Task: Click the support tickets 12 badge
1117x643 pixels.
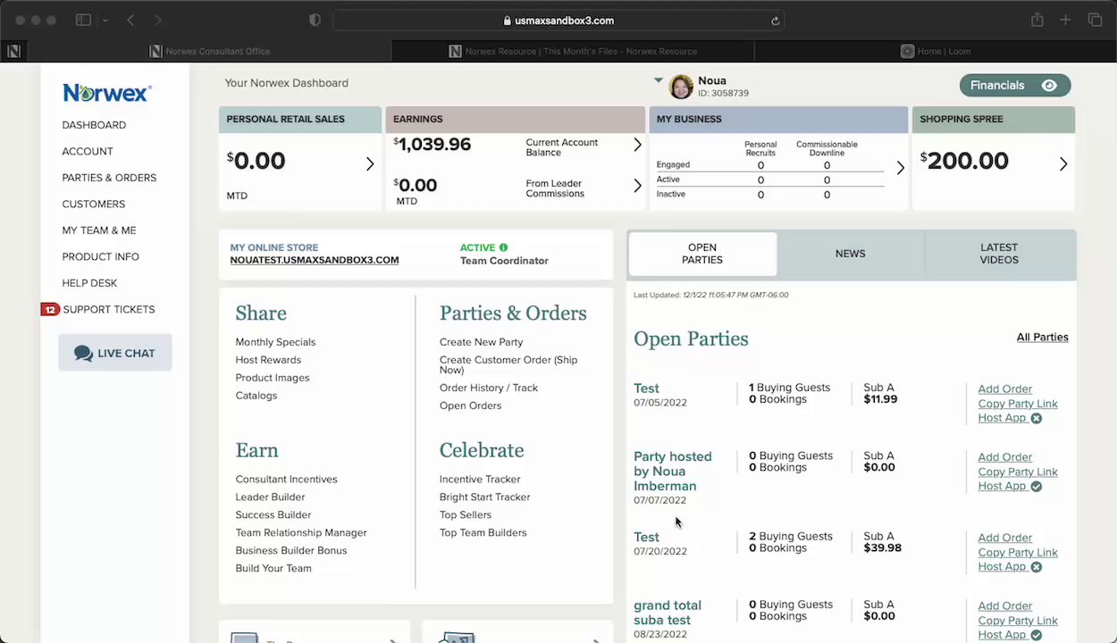Action: point(49,309)
